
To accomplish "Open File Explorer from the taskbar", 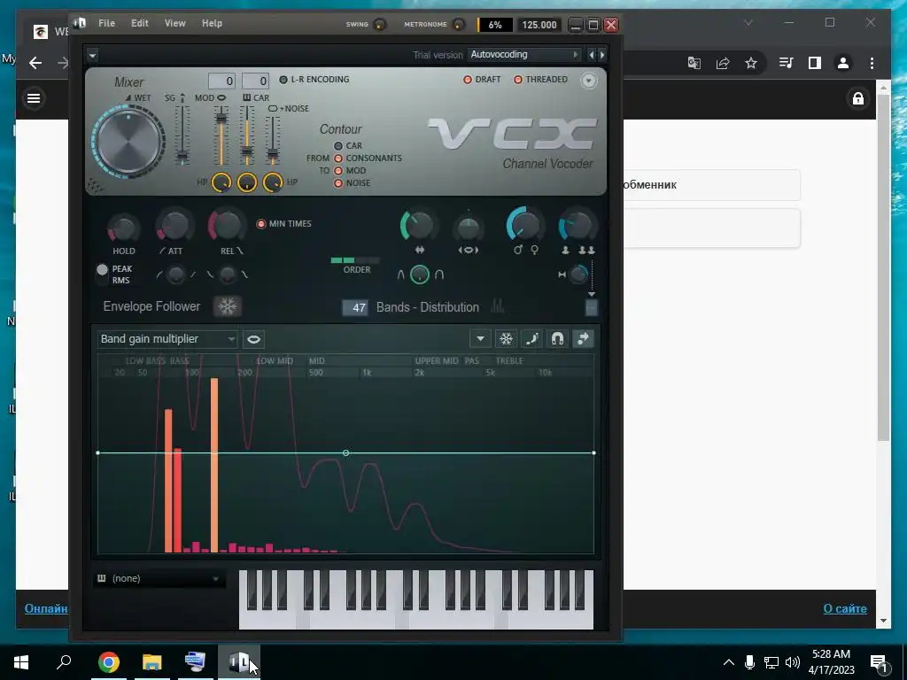I will 152,662.
